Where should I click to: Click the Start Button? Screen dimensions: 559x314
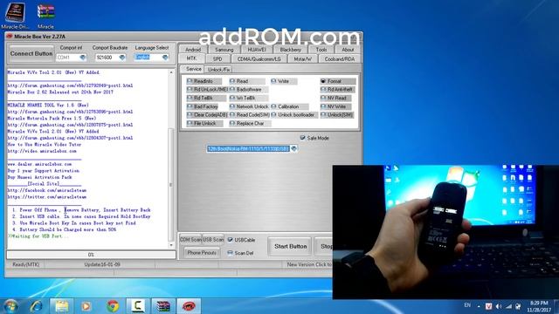click(291, 246)
